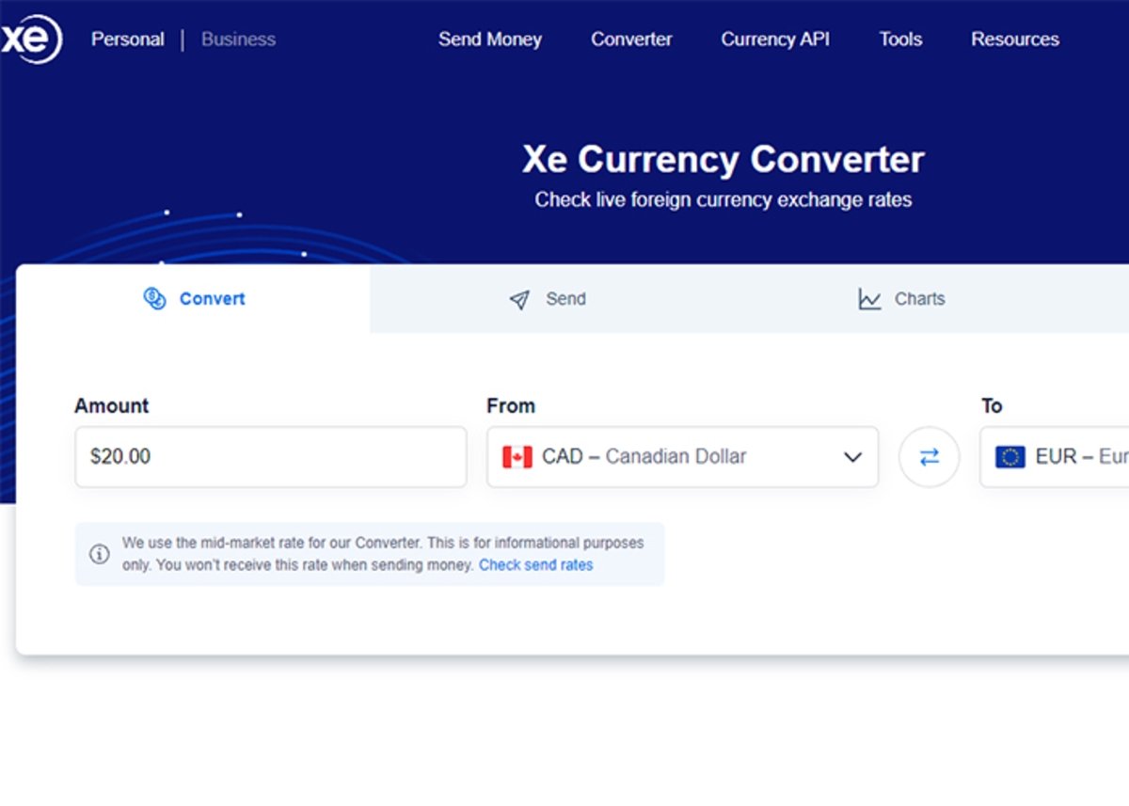Click the Amount label

pos(111,406)
